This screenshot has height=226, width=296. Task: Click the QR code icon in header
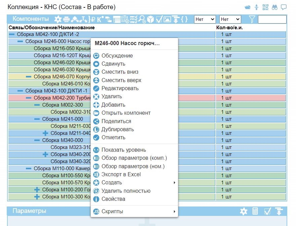(266, 7)
